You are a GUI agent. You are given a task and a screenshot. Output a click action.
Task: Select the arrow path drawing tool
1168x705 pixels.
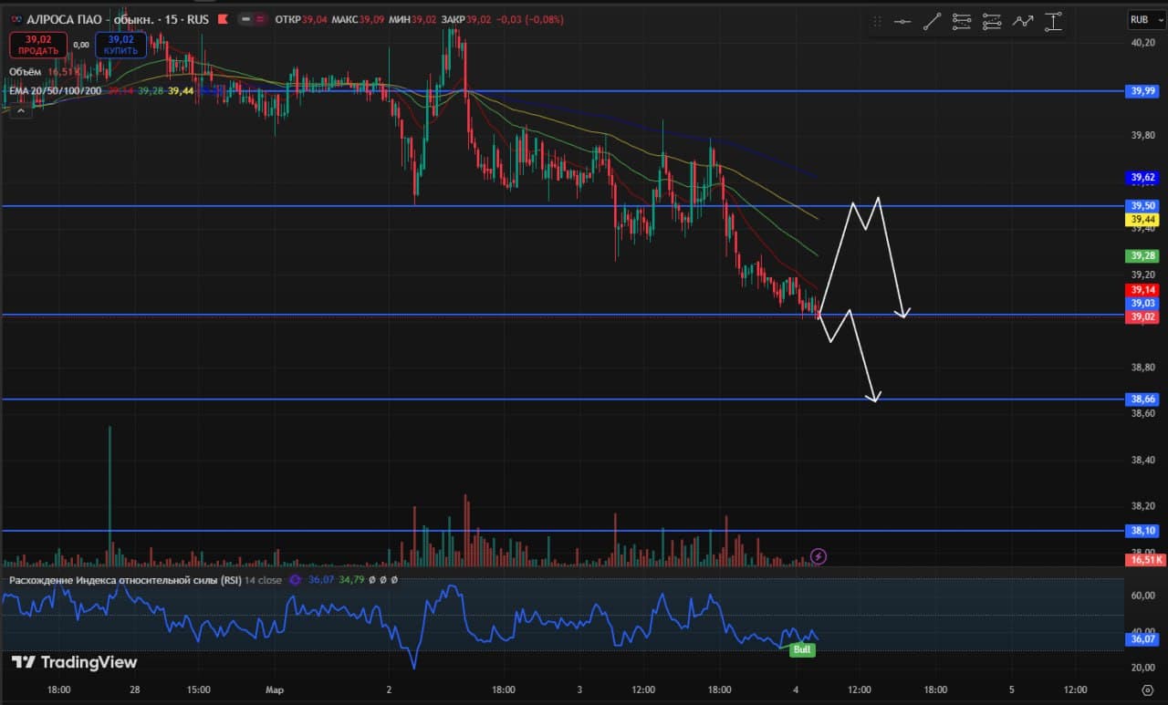point(1023,22)
